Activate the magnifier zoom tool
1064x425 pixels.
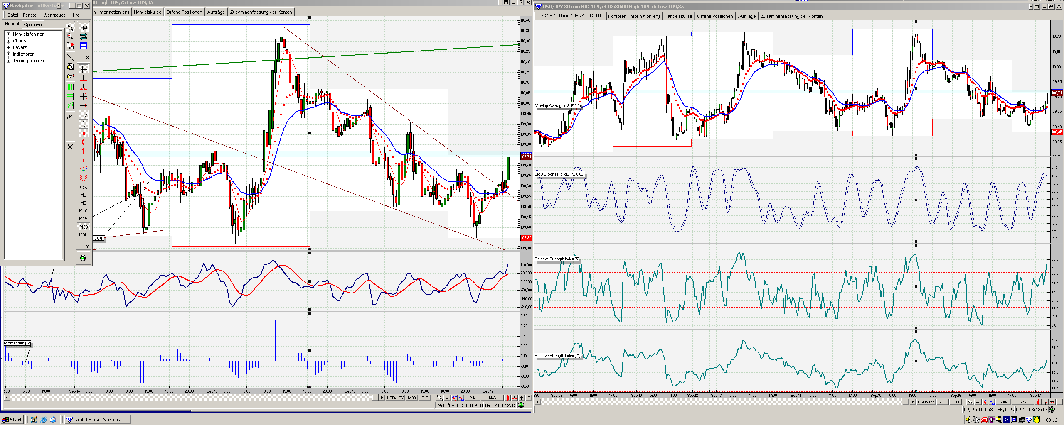(70, 37)
